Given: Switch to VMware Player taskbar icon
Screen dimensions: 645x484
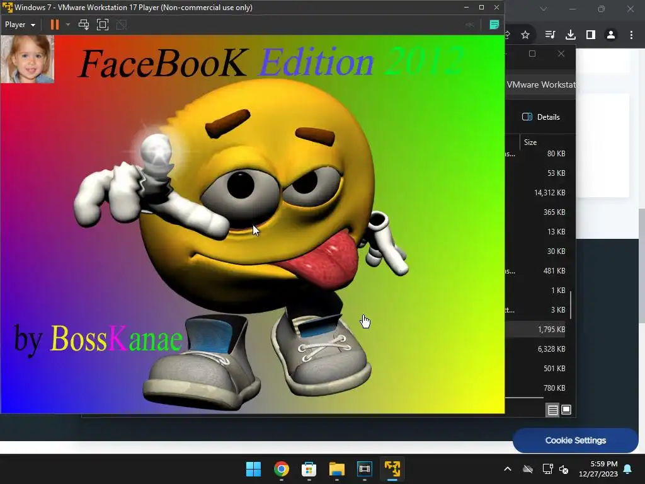Looking at the screenshot, I should pos(392,469).
